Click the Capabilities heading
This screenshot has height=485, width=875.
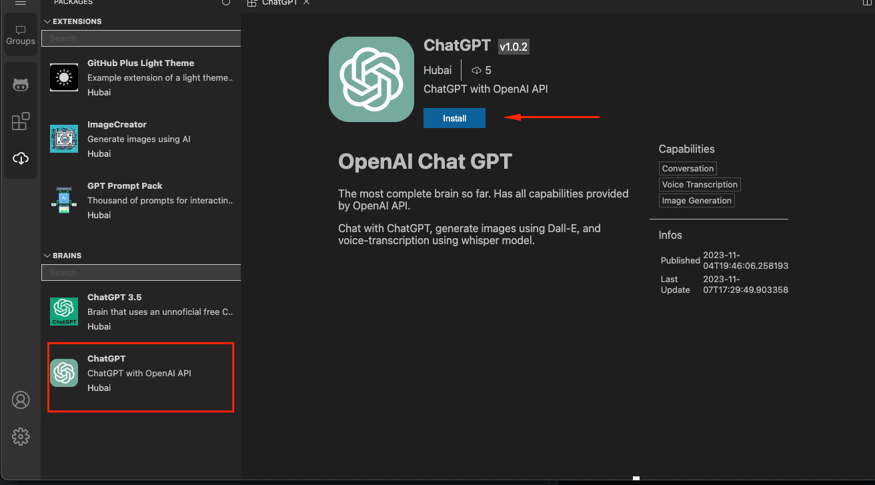click(x=686, y=149)
